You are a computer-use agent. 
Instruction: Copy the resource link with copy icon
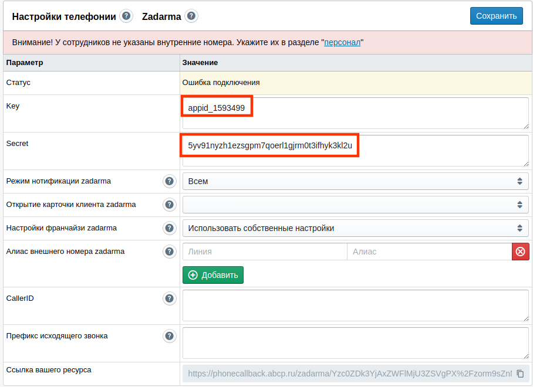click(x=520, y=374)
